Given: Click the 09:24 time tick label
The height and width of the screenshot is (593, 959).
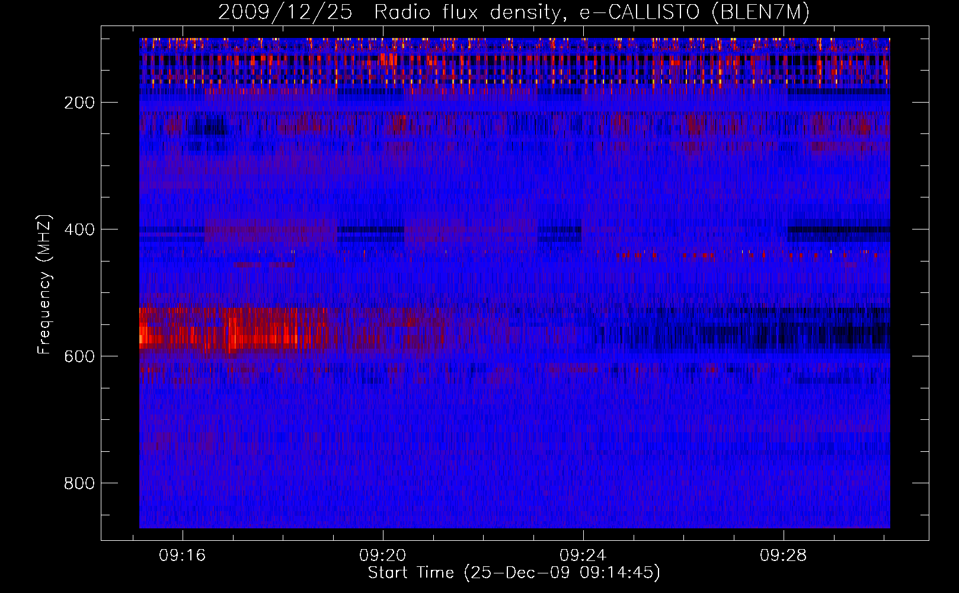Looking at the screenshot, I should 583,555.
